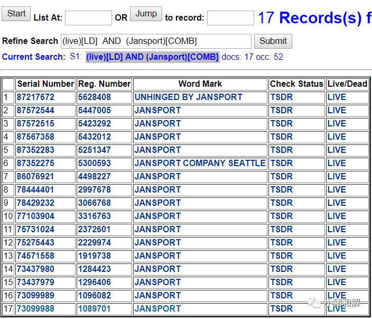Image resolution: width=372 pixels, height=319 pixels.
Task: Open registration number 1296406
Action: (95, 282)
